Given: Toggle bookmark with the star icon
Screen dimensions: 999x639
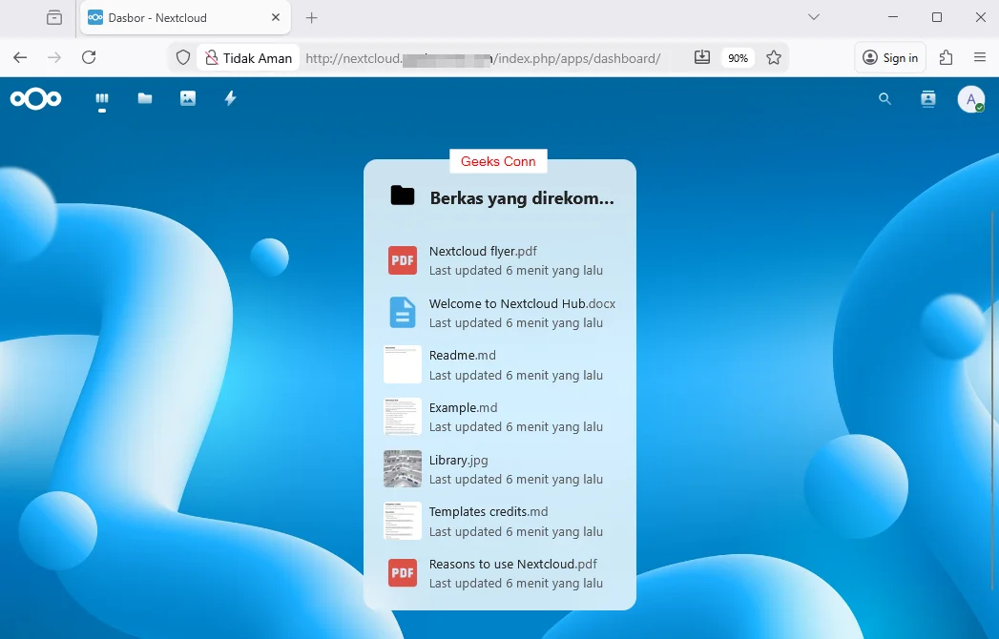Looking at the screenshot, I should click(x=774, y=57).
